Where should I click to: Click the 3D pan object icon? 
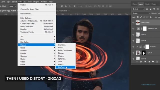(x=103, y=6)
